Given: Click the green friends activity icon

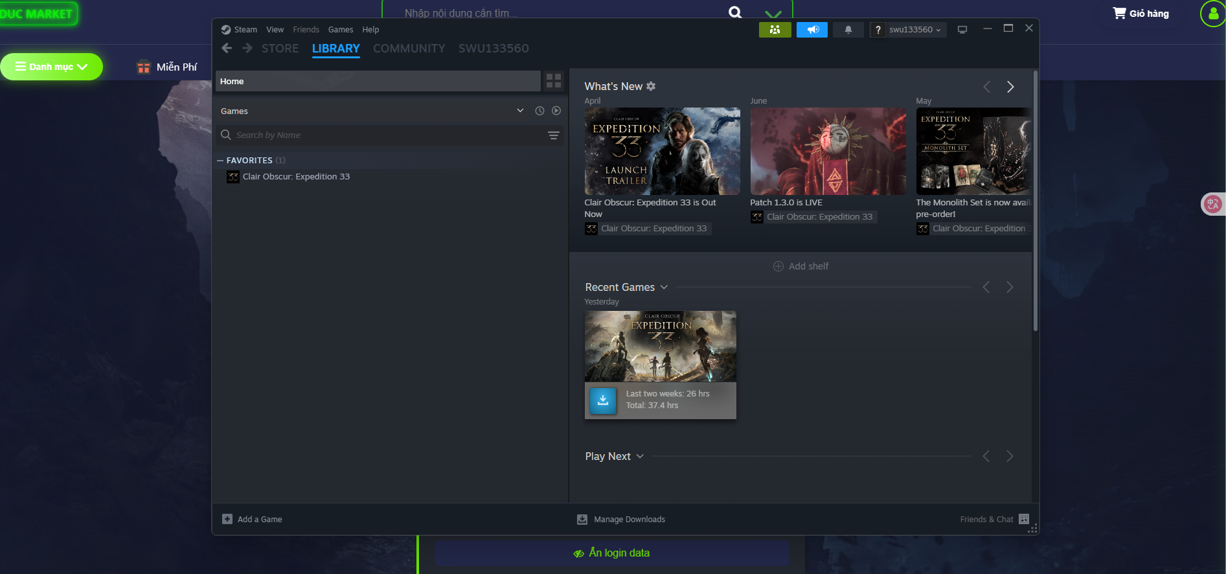Looking at the screenshot, I should pos(775,30).
